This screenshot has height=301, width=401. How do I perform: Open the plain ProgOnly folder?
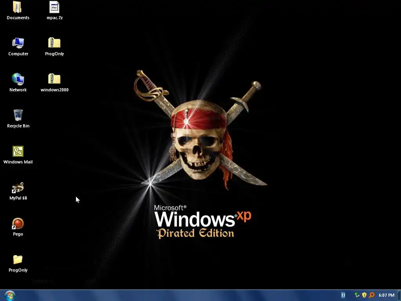pyautogui.click(x=18, y=263)
